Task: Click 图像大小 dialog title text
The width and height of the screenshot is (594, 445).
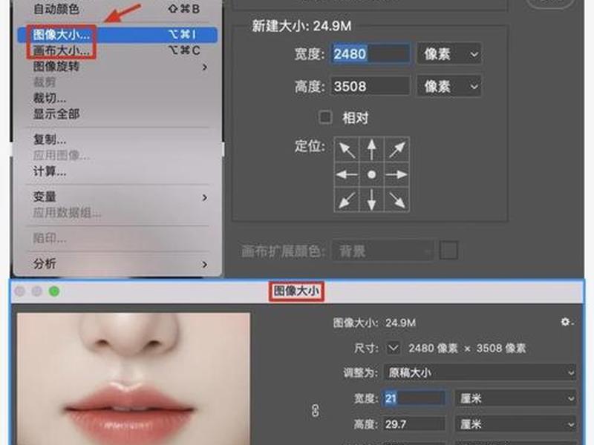Action: tap(296, 291)
